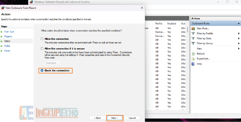Click the New Rule icon in Actions pane

(193, 28)
